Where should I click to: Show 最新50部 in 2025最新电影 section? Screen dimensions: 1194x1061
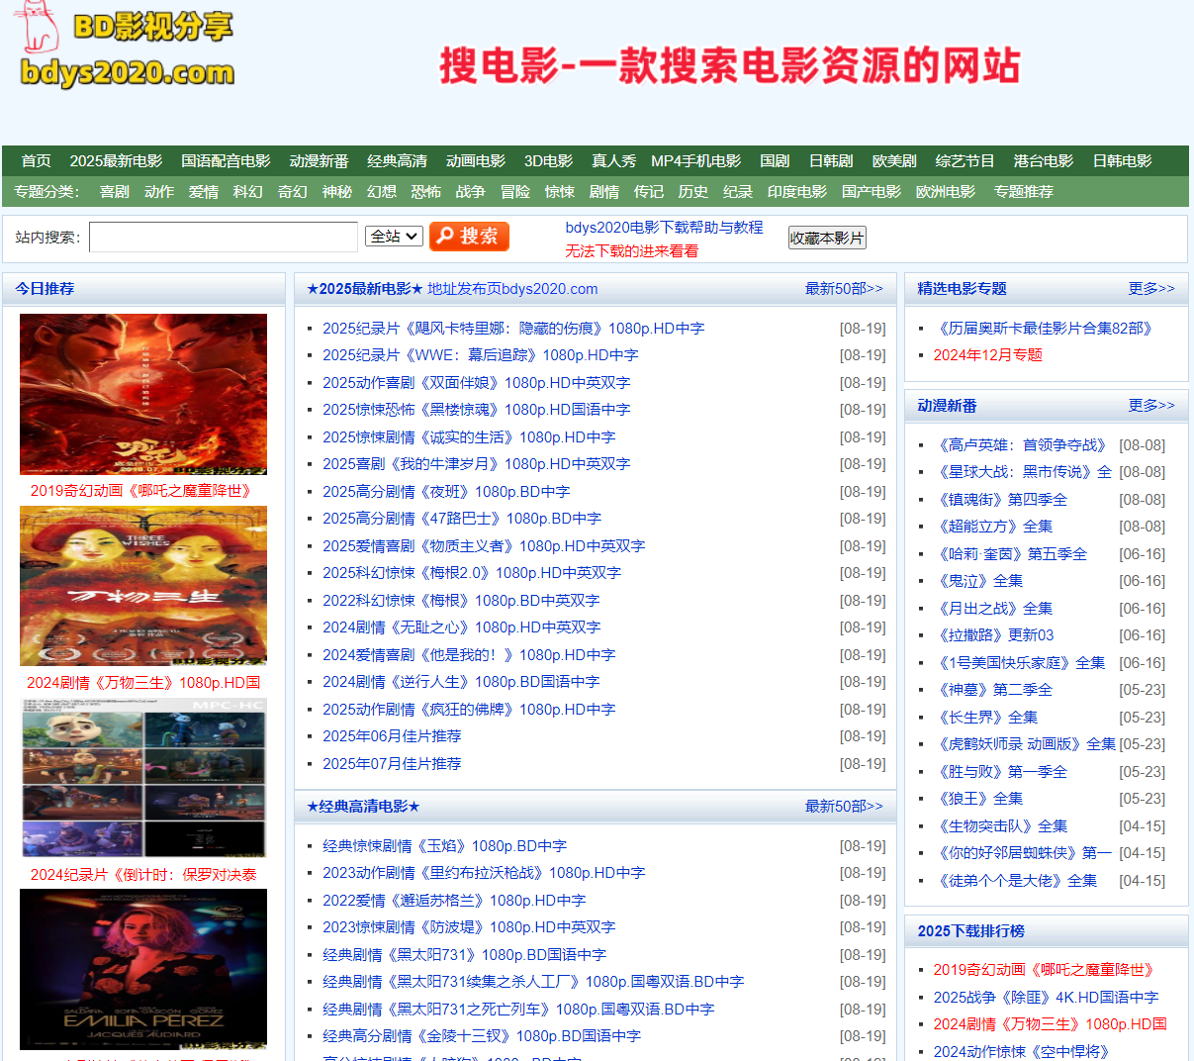(x=843, y=289)
